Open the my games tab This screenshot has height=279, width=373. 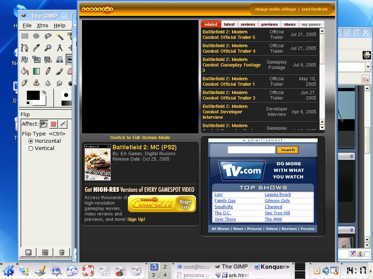[x=311, y=24]
